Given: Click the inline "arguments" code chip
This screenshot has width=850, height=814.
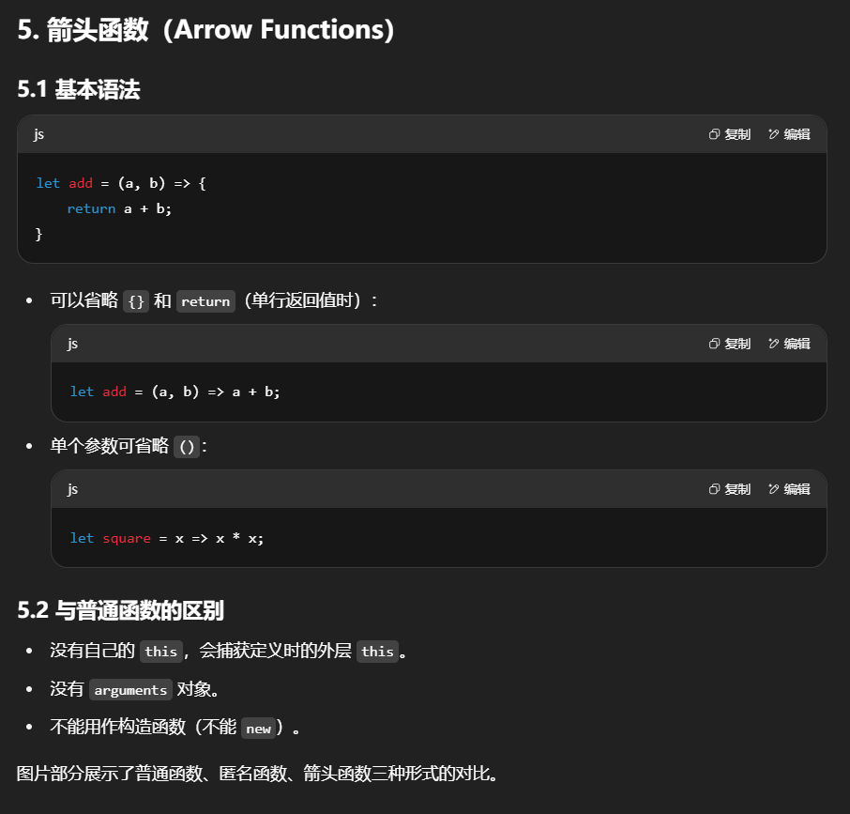Looking at the screenshot, I should 130,690.
